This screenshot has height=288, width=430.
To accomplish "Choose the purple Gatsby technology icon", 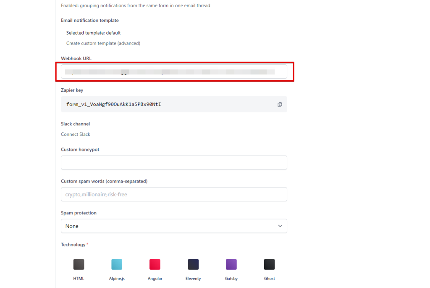I will pyautogui.click(x=231, y=264).
